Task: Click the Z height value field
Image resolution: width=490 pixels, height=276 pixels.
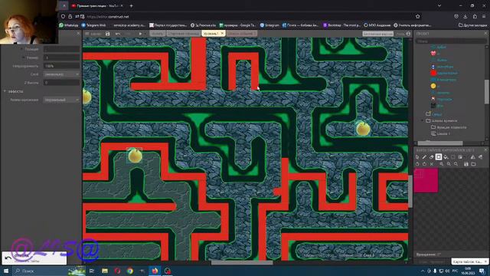Action: tap(61, 83)
